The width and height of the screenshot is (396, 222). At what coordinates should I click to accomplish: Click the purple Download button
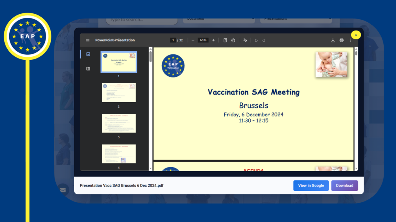click(344, 185)
